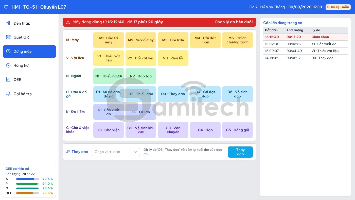The width and height of the screenshot is (355, 200).
Task: Click the OEE orange progress bar
Action: point(27,193)
